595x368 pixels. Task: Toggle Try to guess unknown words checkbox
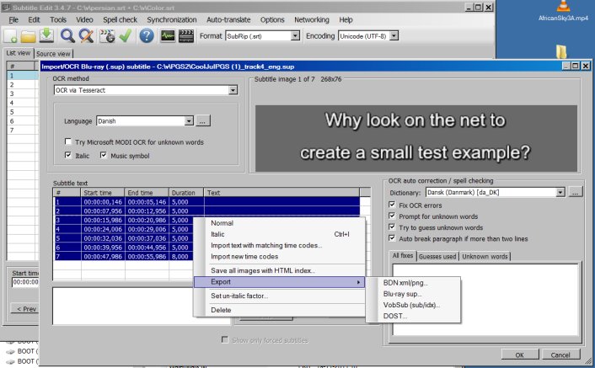point(392,227)
